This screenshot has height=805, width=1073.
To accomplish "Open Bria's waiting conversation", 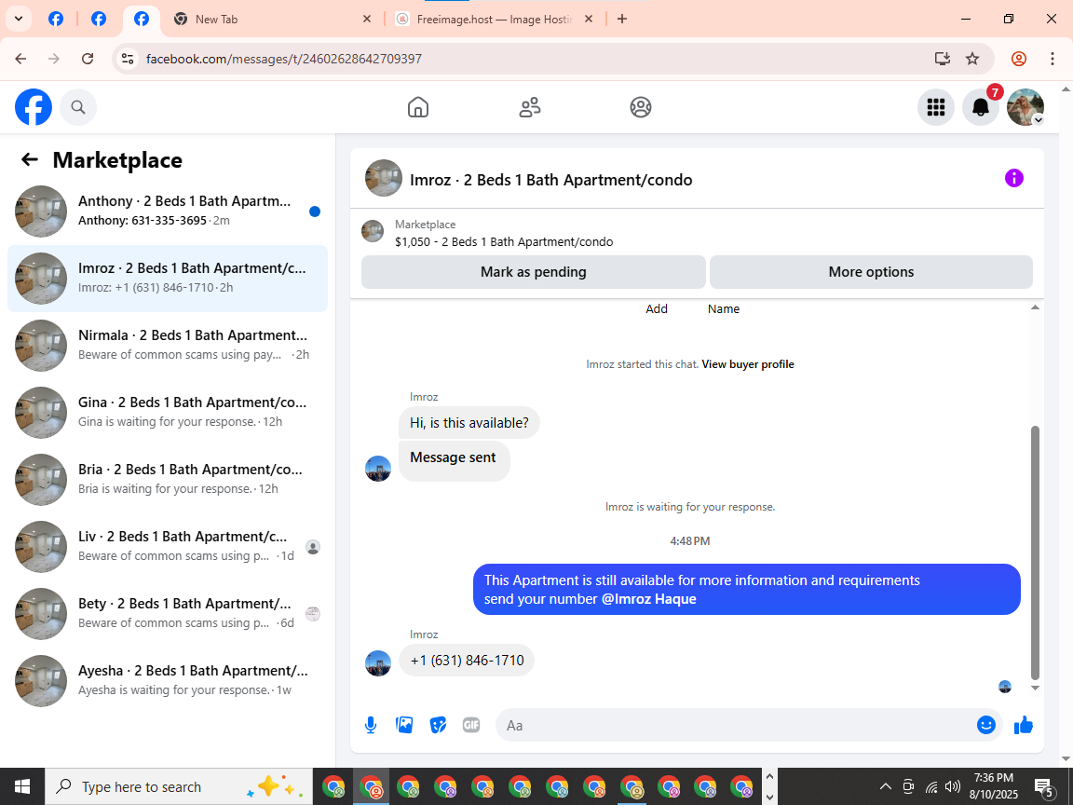I will click(167, 480).
